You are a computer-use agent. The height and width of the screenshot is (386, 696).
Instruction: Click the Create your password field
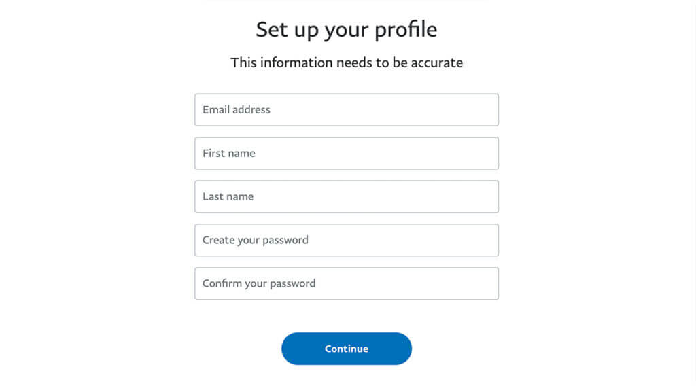pos(346,240)
